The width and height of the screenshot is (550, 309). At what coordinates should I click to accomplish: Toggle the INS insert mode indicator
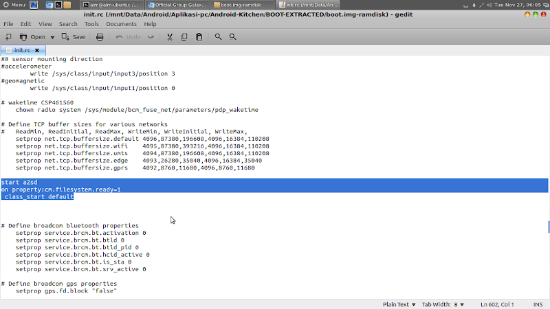(x=537, y=304)
